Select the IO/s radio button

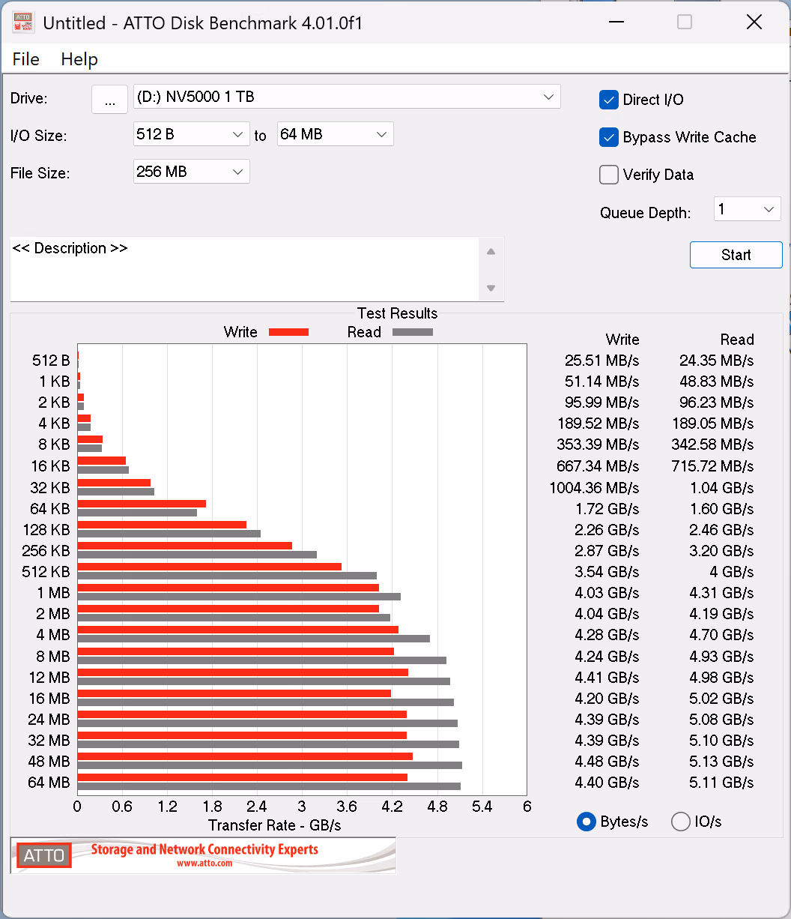coord(680,822)
